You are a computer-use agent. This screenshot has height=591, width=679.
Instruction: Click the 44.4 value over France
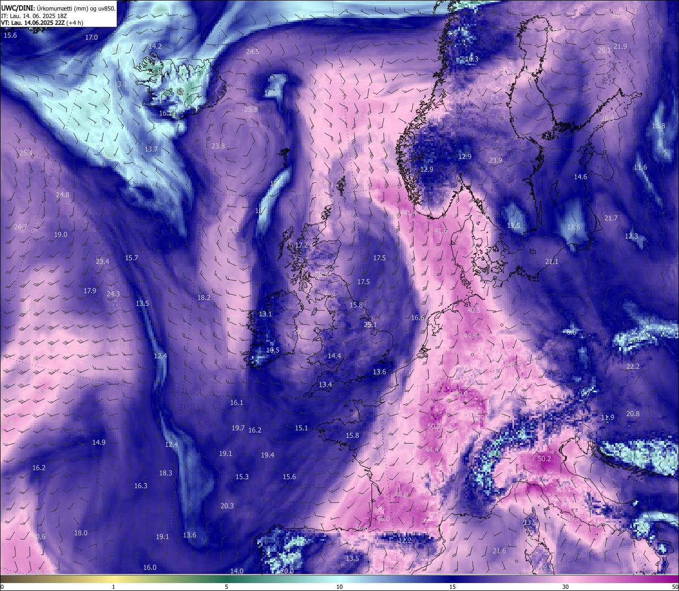point(432,450)
